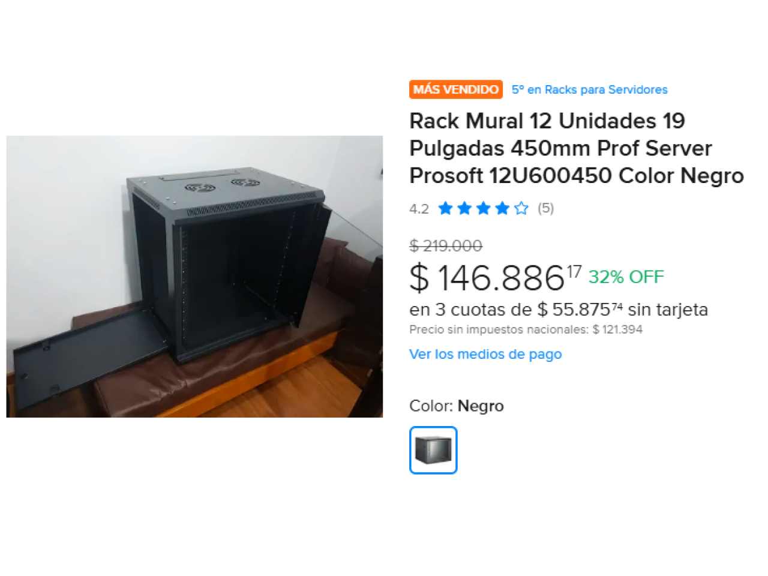Click the second filled rating star

pyautogui.click(x=464, y=208)
